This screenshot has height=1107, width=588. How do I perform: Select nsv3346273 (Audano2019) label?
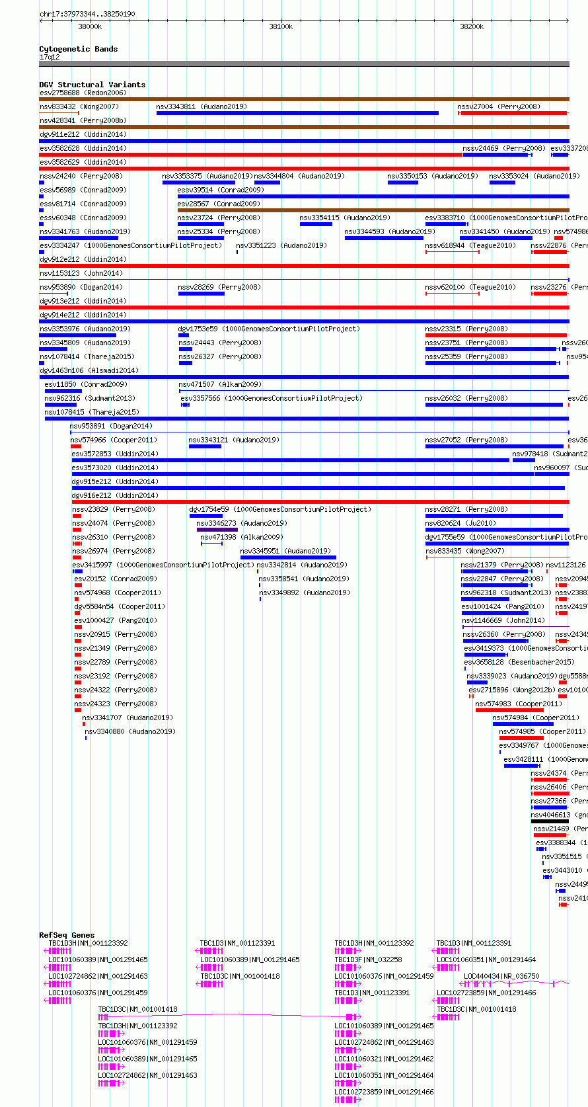242,523
